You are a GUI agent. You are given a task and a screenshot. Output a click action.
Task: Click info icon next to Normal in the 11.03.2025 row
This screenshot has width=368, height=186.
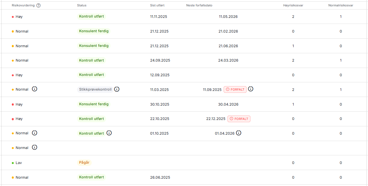tap(35, 89)
